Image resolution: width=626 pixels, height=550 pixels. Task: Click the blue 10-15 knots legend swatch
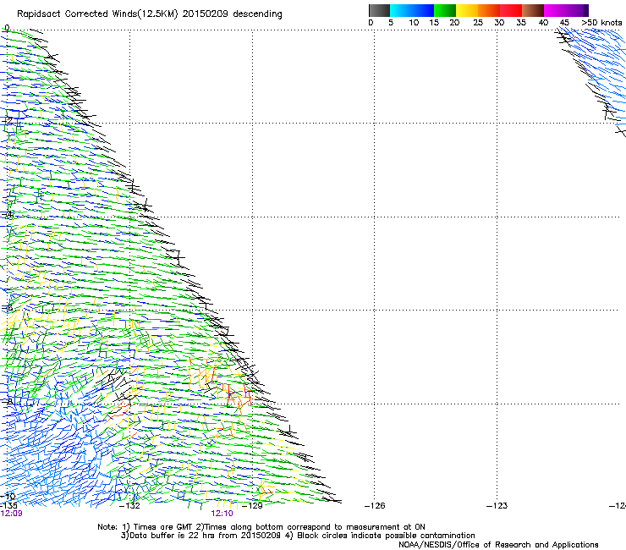pyautogui.click(x=423, y=10)
